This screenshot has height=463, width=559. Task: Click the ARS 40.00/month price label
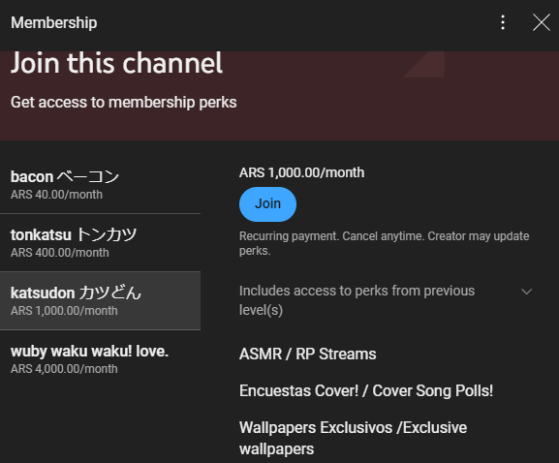[x=56, y=195]
